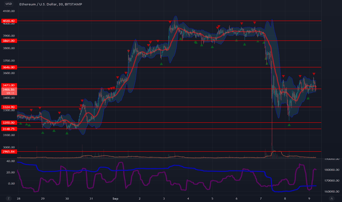Click the 3466.86 current price label
The height and width of the screenshot is (202, 342).
(9, 91)
